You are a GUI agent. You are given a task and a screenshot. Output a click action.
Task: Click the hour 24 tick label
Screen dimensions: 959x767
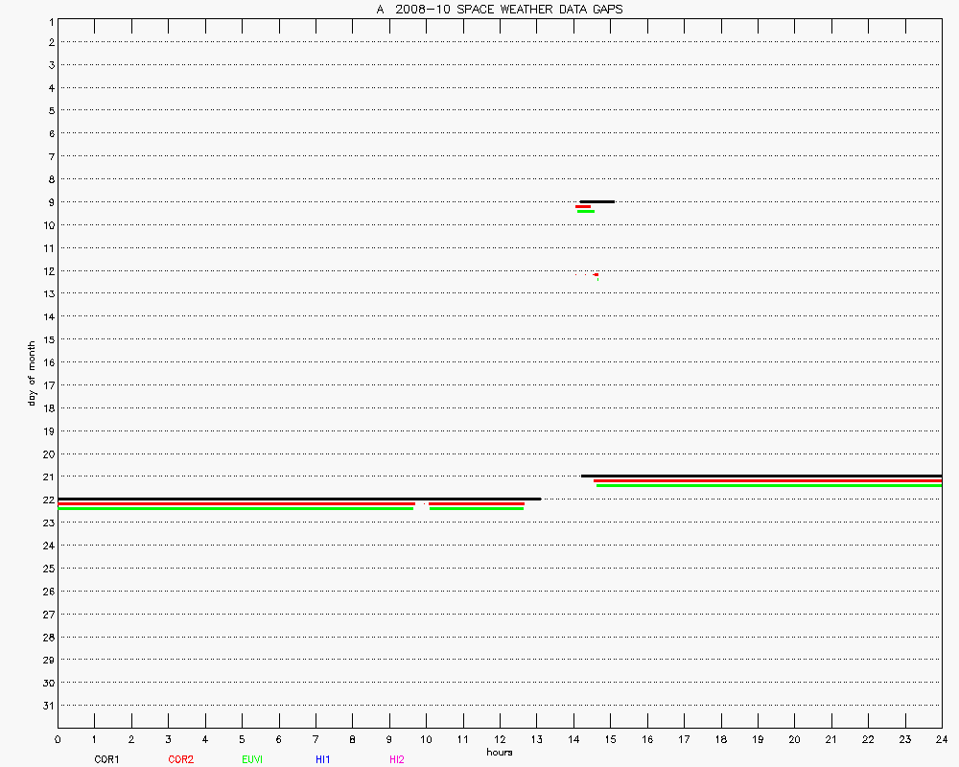click(x=942, y=739)
